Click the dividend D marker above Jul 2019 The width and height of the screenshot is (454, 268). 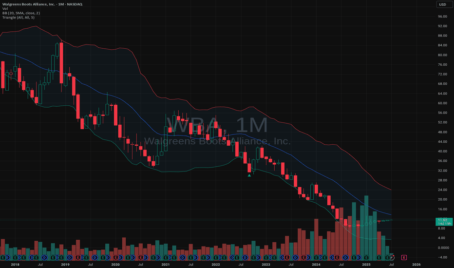(x=95, y=257)
